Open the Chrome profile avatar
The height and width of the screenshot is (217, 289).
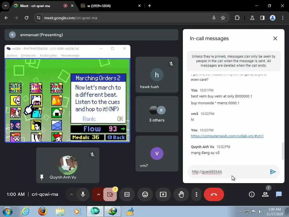(273, 18)
